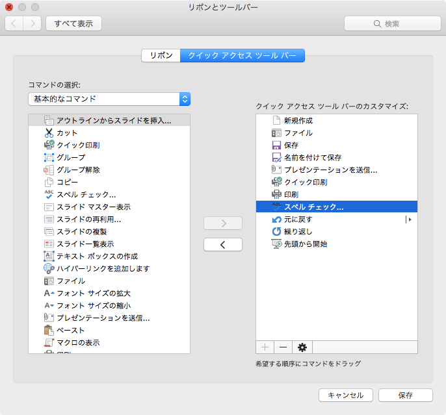The height and width of the screenshot is (415, 446).
Task: Click the start-from-beginning slideshow icon
Action: point(276,244)
